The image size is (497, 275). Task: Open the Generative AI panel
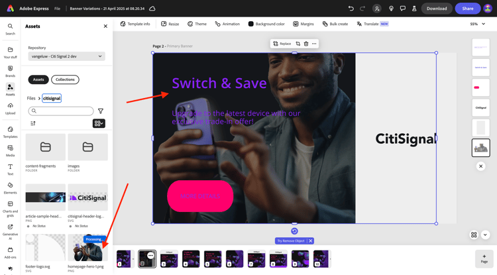[10, 231]
